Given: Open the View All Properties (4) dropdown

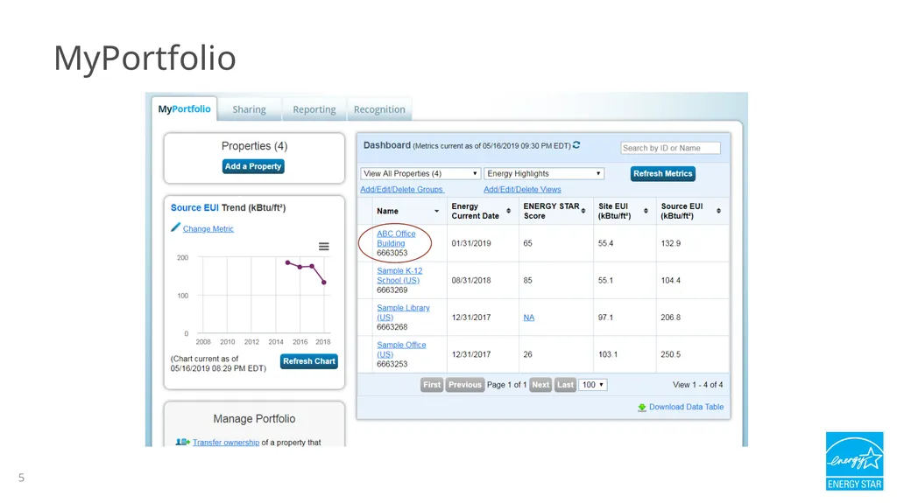Looking at the screenshot, I should click(420, 174).
